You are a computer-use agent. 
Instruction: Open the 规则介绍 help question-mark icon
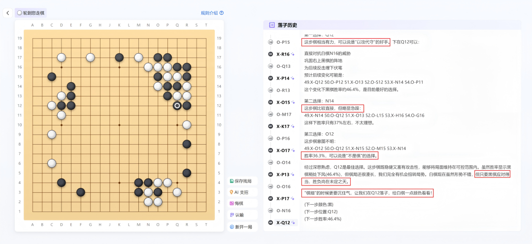click(x=222, y=13)
